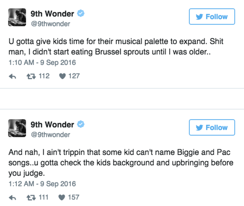The width and height of the screenshot is (244, 206).
Task: Click 9th Wonder avatar in second tweet
Action: click(x=17, y=129)
